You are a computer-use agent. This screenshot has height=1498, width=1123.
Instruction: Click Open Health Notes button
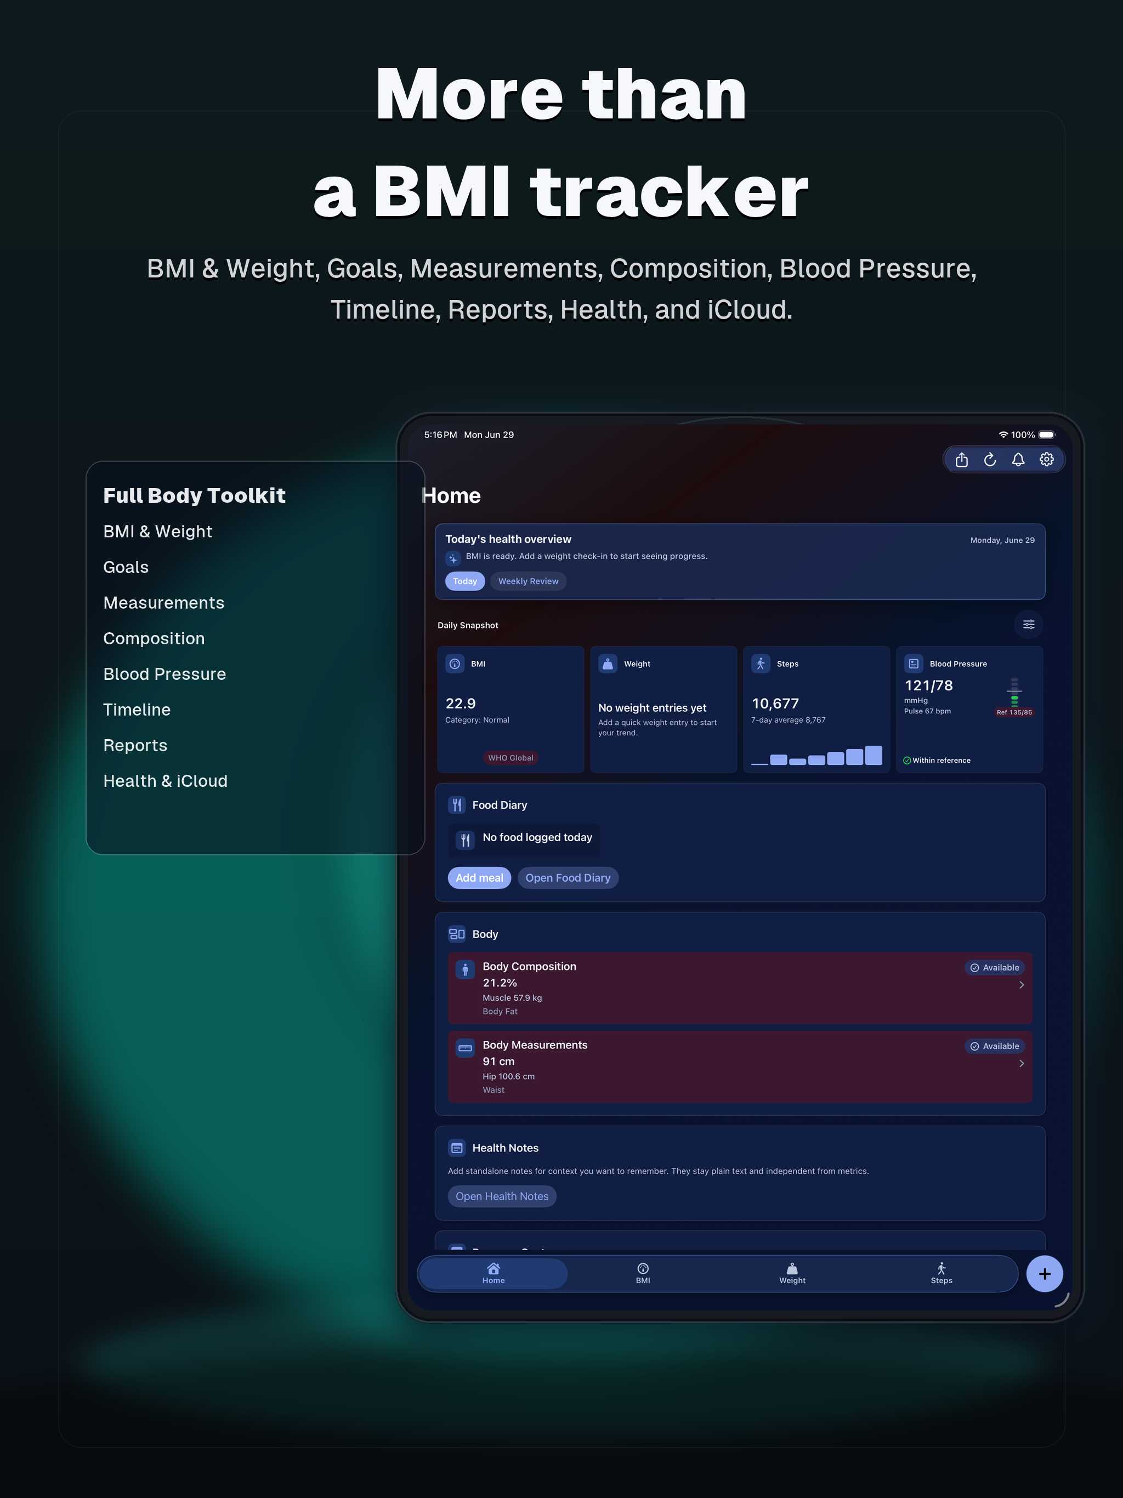(502, 1196)
